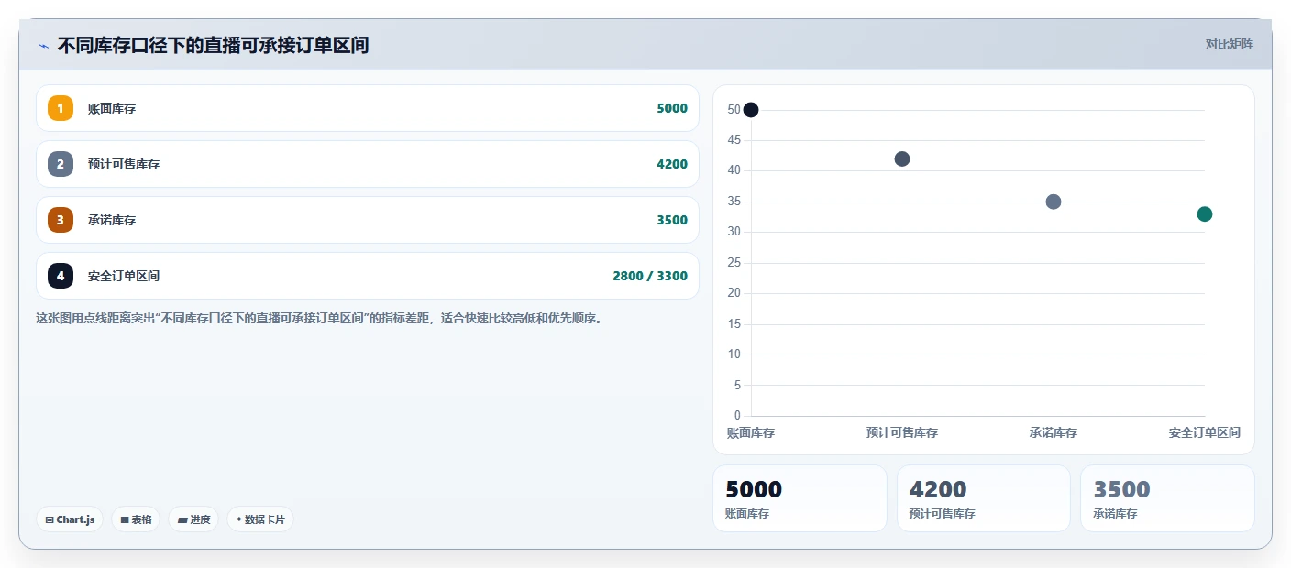
Task: Click the dark gray point for 预计可售库存
Action: [902, 158]
